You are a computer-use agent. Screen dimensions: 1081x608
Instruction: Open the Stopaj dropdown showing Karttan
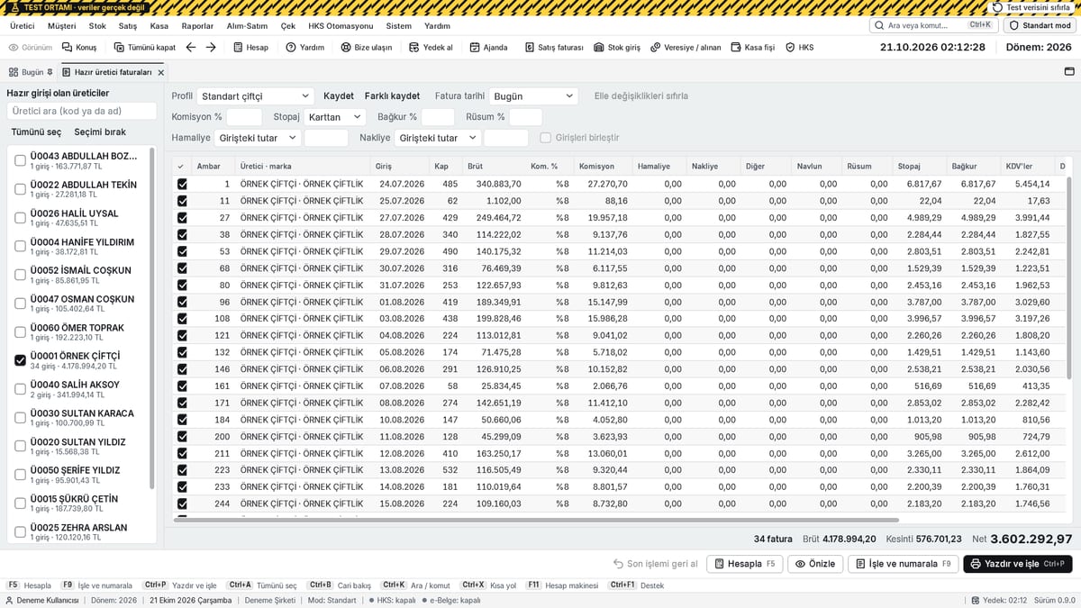[334, 117]
